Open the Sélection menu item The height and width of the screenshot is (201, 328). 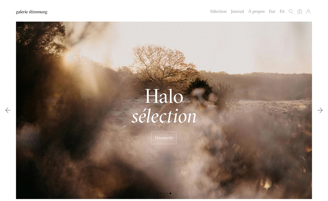(x=218, y=11)
